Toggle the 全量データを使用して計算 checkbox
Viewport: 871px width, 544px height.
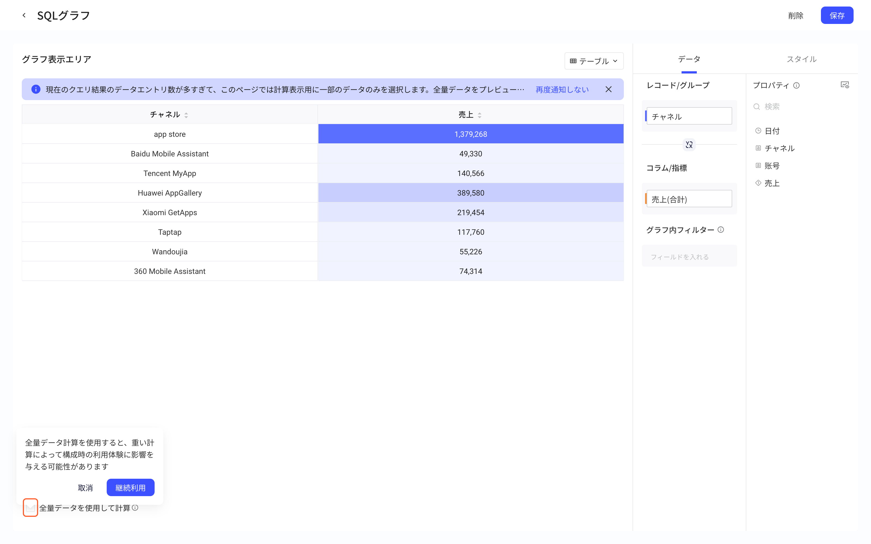click(x=30, y=508)
